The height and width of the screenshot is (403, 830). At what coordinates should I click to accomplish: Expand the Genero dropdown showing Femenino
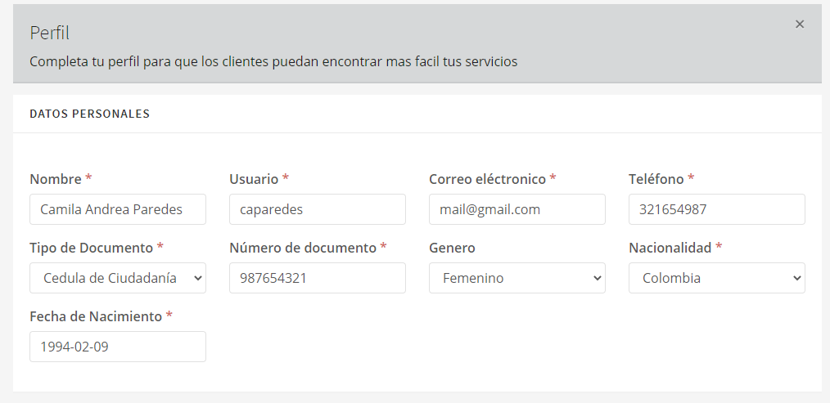pyautogui.click(x=516, y=278)
